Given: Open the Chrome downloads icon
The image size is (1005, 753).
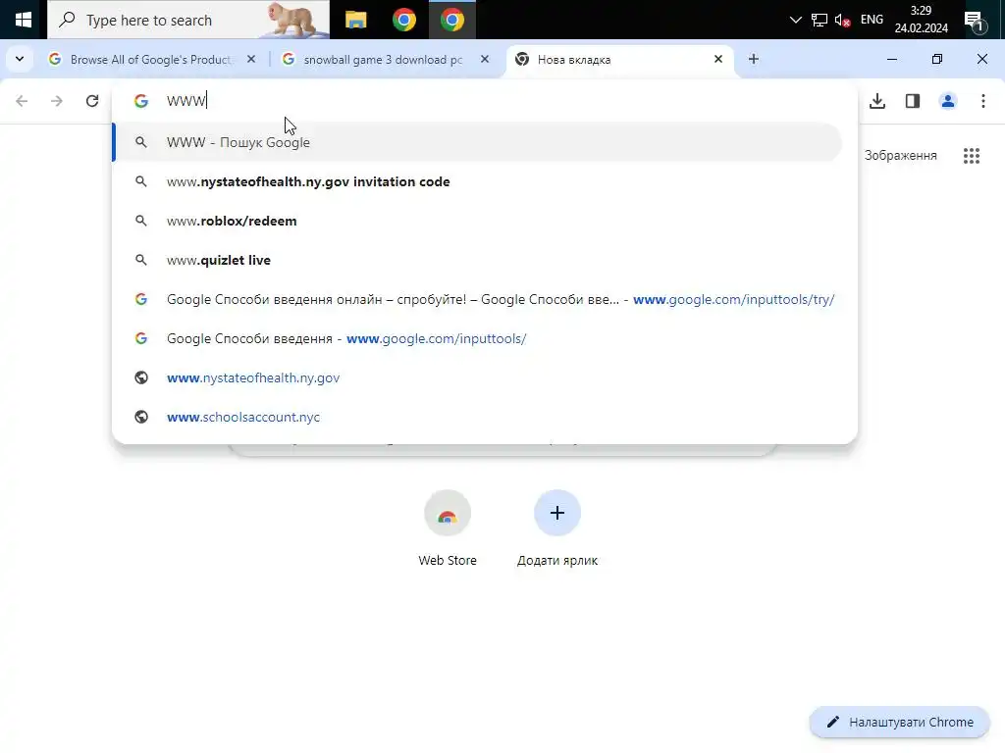Looking at the screenshot, I should (877, 101).
